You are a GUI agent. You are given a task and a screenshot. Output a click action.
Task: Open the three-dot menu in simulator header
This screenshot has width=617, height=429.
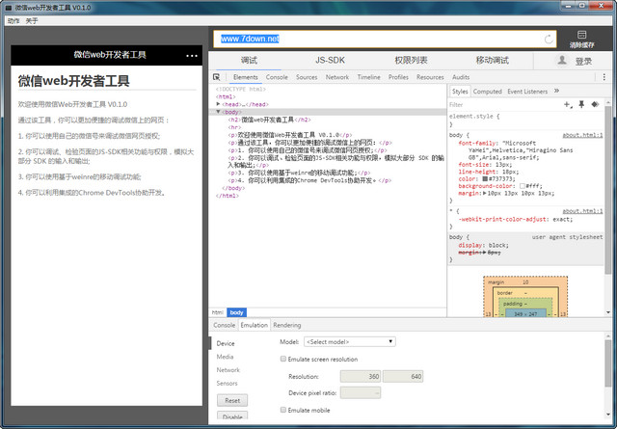tap(191, 57)
